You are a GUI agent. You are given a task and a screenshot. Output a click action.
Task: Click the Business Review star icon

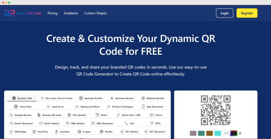click(112, 98)
